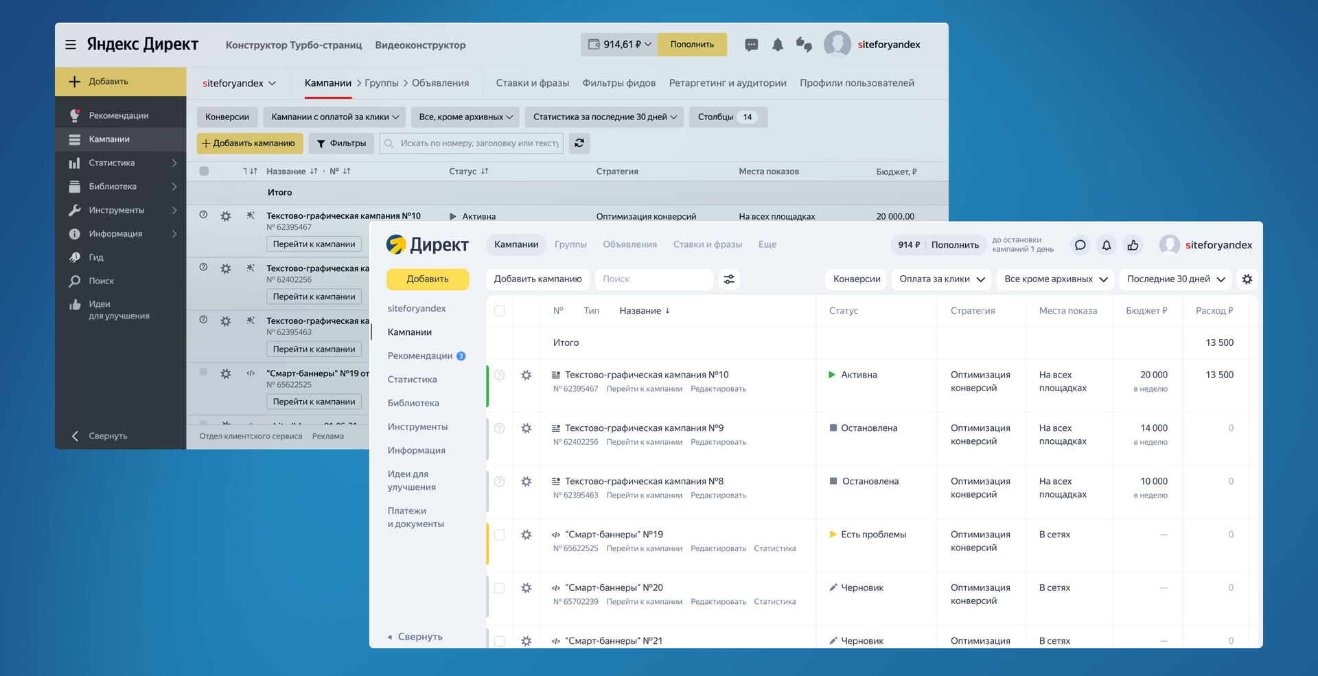1318x676 pixels.
Task: Click Директ logo in new interface
Action: (427, 244)
